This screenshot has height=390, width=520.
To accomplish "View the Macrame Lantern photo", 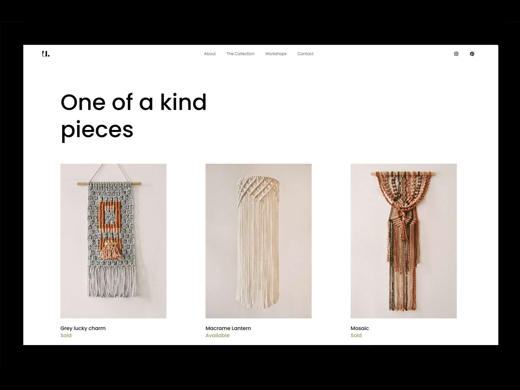I will click(x=258, y=241).
